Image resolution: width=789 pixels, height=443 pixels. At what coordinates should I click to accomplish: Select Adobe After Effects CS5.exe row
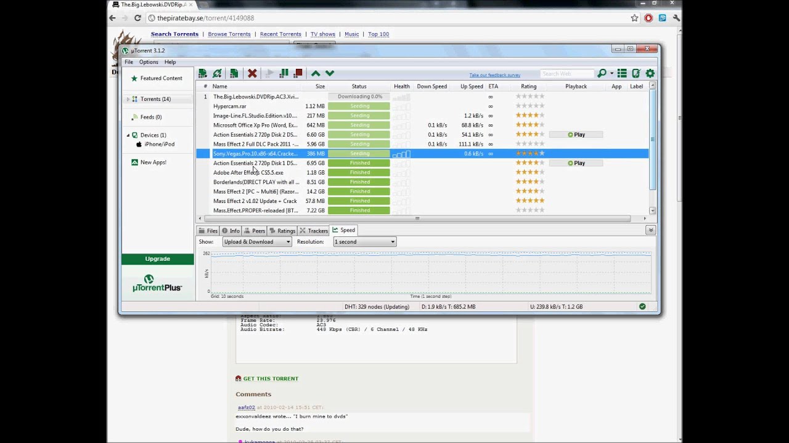coord(422,173)
